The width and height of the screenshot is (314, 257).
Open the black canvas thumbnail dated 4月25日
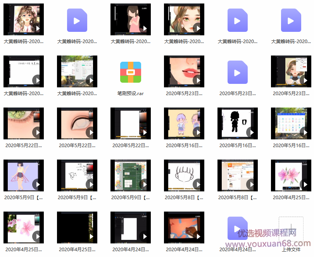coord(77,227)
